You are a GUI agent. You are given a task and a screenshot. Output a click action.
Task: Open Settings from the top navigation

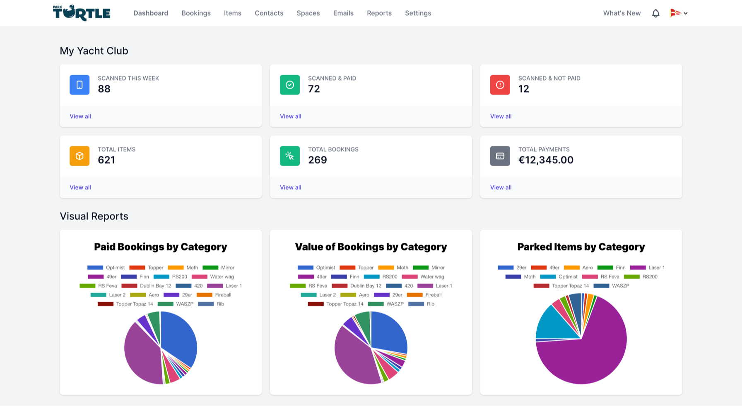pyautogui.click(x=418, y=13)
